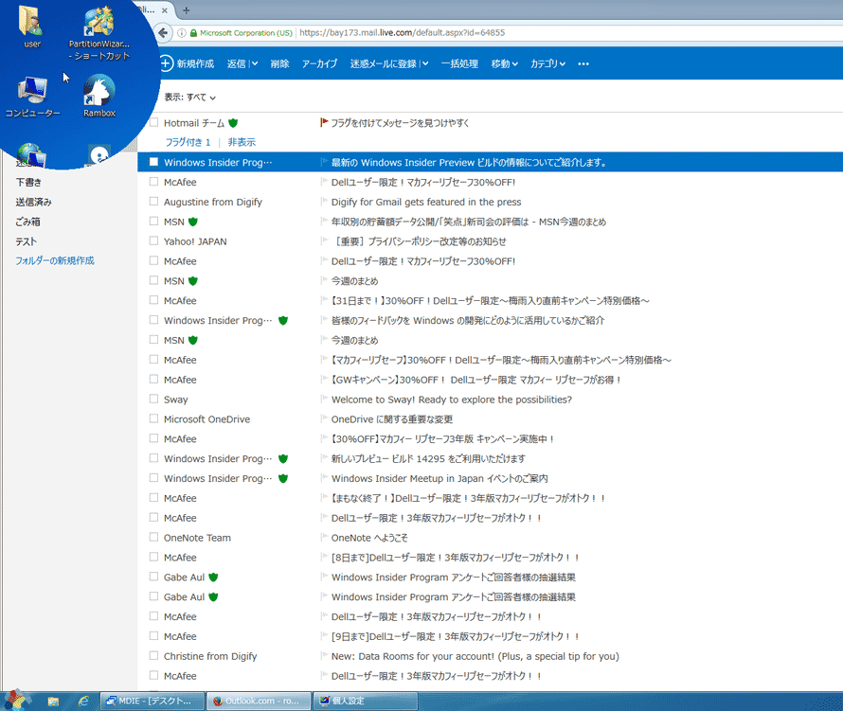
Task: Expand the 返信 reply dropdown arrow
Action: [255, 64]
